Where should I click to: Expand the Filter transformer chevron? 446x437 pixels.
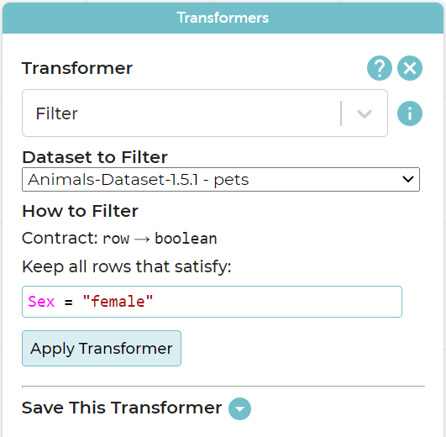click(x=364, y=113)
